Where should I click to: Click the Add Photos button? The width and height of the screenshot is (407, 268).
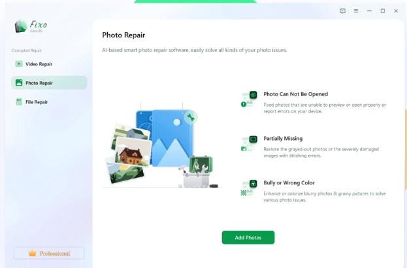[248, 237]
